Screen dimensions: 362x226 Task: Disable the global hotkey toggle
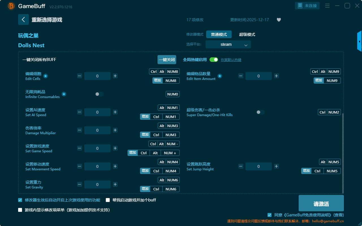[214, 60]
